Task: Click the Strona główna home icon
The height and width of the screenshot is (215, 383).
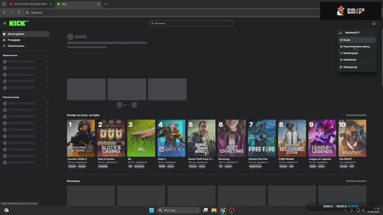Action: 4,34
